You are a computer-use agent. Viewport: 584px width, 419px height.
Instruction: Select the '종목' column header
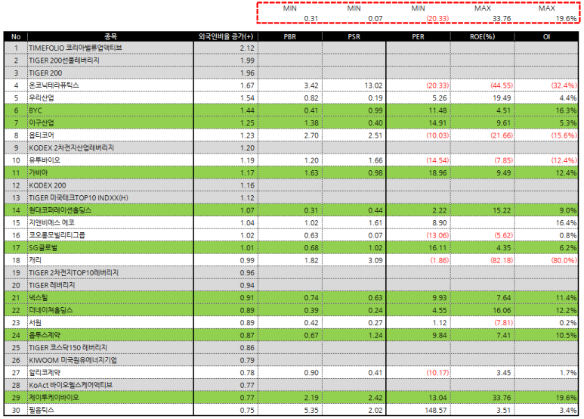click(110, 36)
